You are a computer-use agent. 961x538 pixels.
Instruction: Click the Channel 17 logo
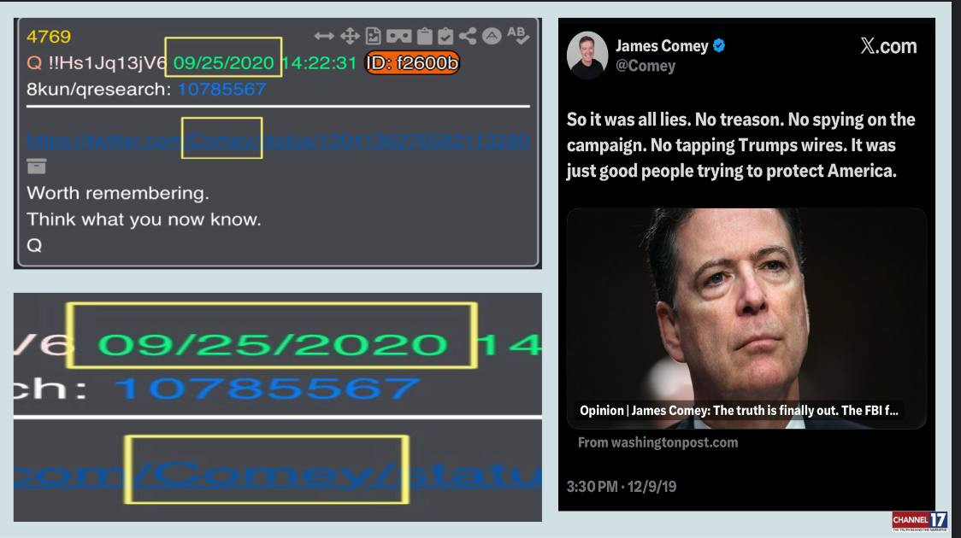(x=920, y=521)
